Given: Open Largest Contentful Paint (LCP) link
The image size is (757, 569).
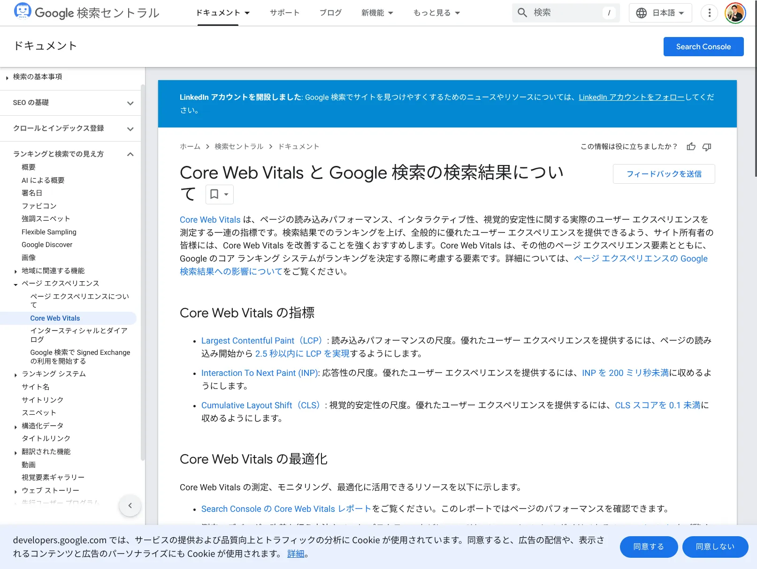Looking at the screenshot, I should click(263, 340).
